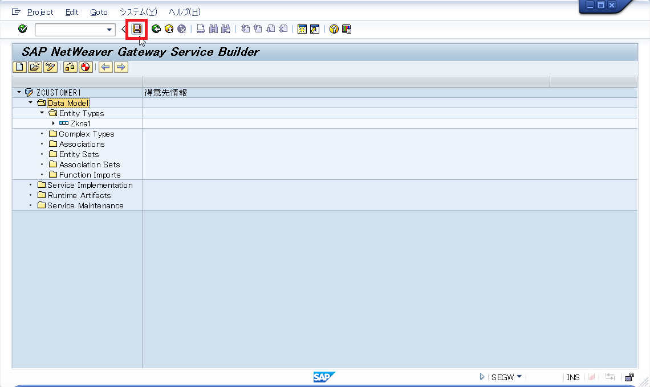Open the Edit menu
Screen dimensions: 650x387
click(72, 12)
